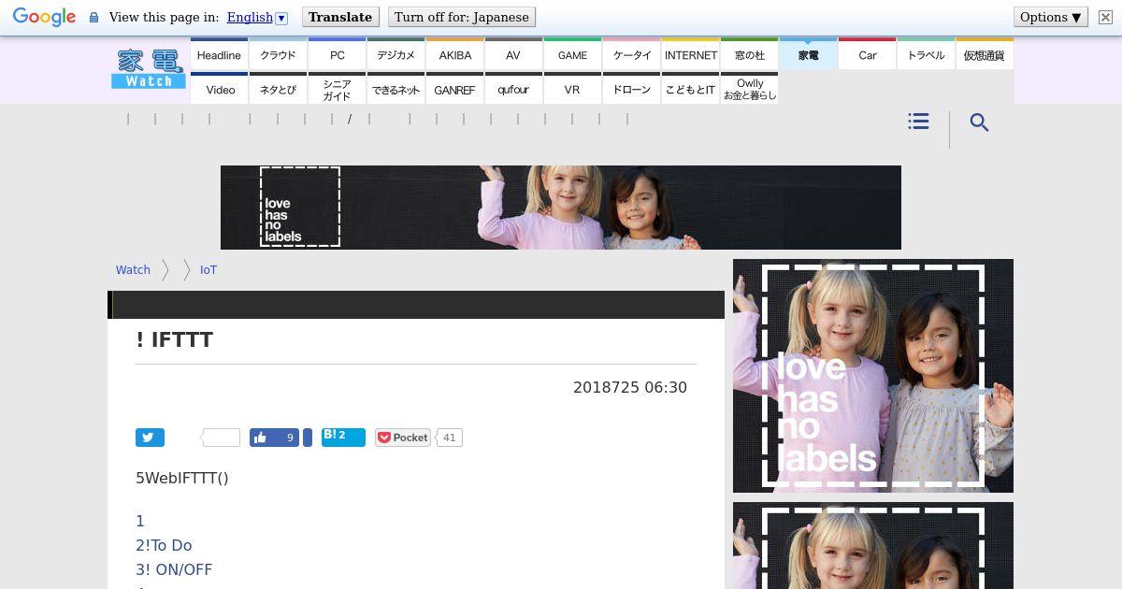
Task: Open the こどもとIT tab
Action: tap(690, 89)
